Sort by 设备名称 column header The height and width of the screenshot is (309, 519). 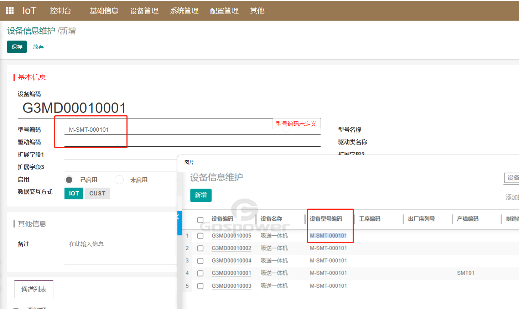(x=271, y=219)
